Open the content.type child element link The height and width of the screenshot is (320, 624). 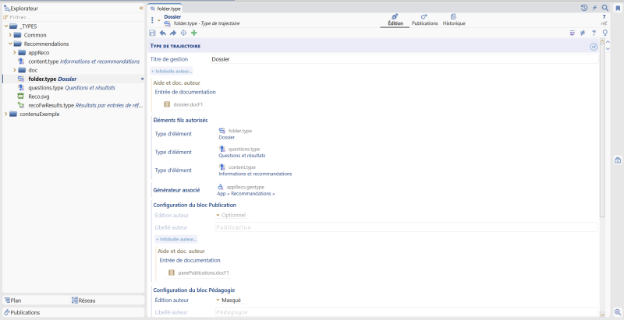(x=255, y=171)
